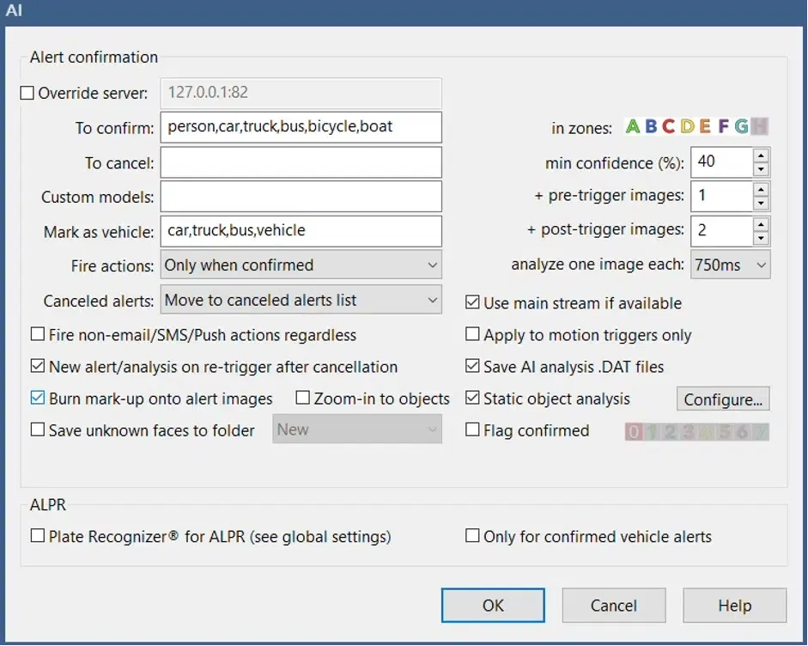Click the To cancel input field
Image resolution: width=808 pixels, height=646 pixels.
tap(301, 162)
